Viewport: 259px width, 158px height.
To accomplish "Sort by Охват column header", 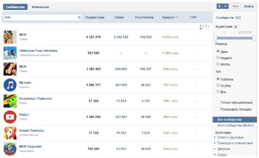I will pyautogui.click(x=120, y=17).
